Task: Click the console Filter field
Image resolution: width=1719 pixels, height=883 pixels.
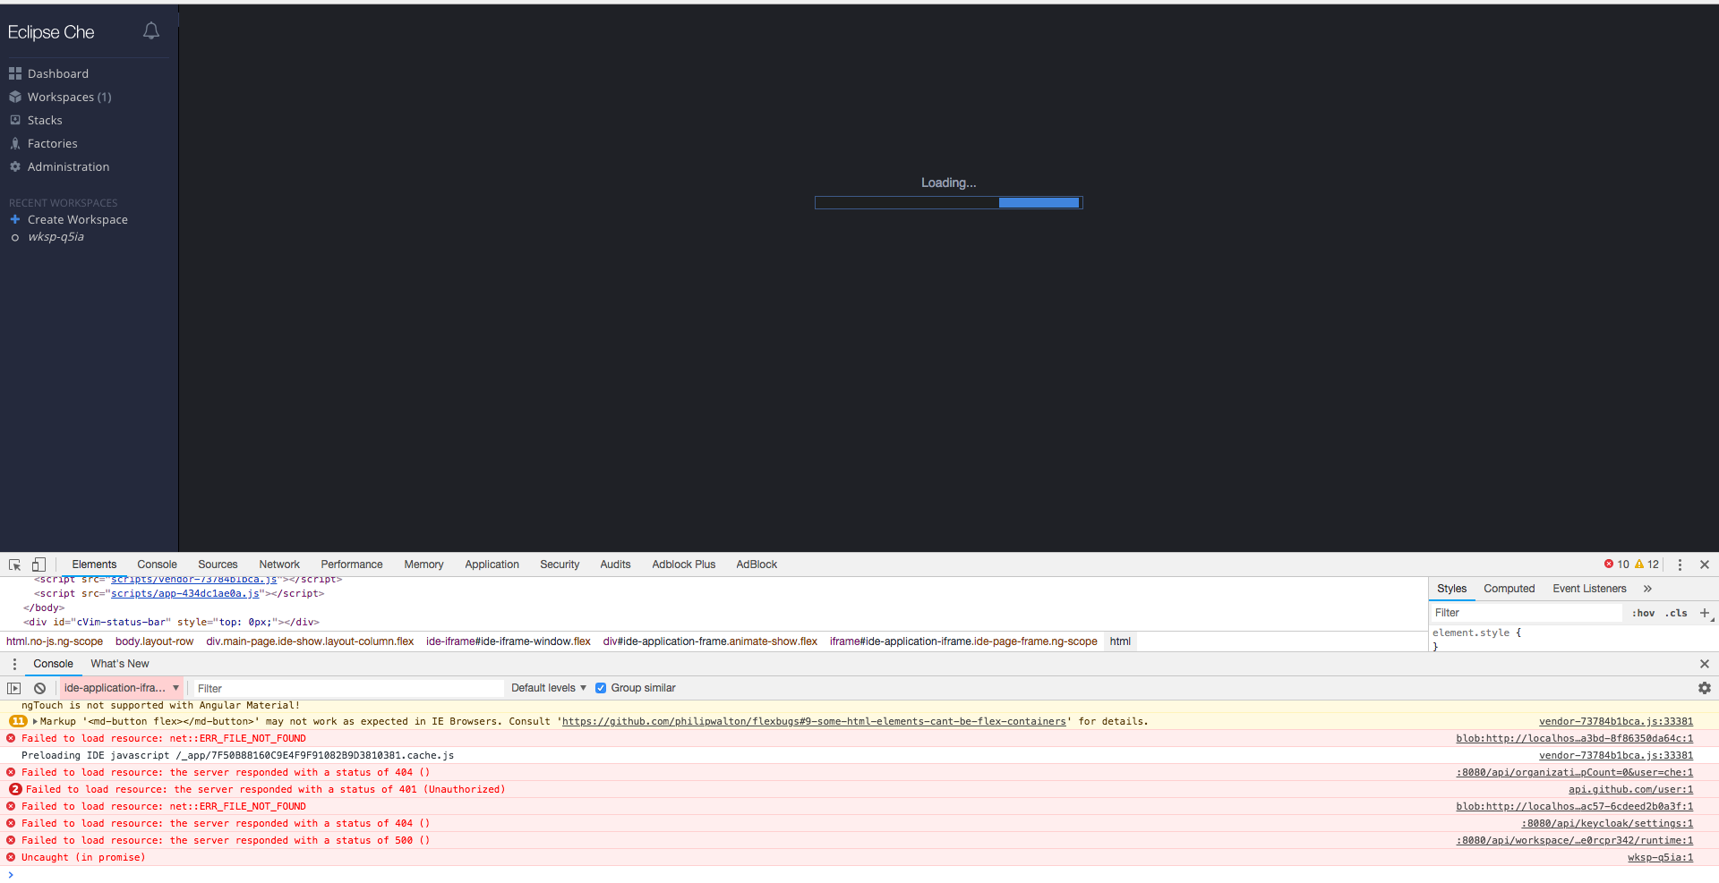Action: click(x=349, y=688)
